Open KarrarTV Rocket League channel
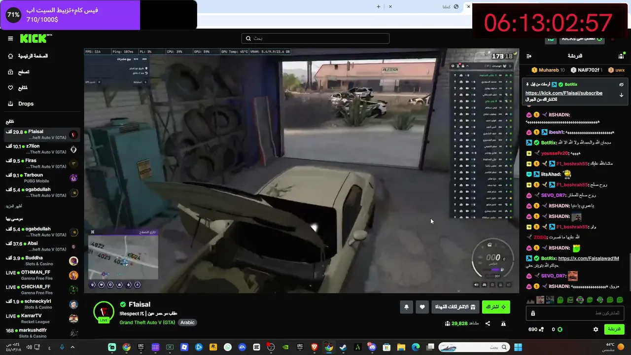 [x=41, y=319]
